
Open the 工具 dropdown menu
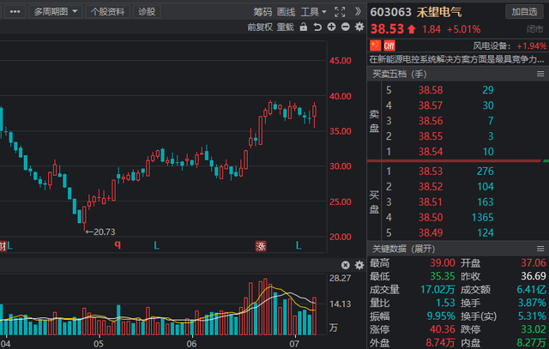point(314,12)
